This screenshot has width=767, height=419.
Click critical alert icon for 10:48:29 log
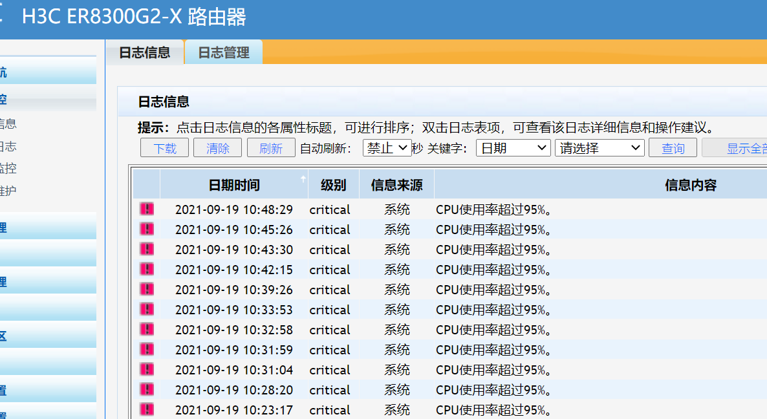pos(147,209)
